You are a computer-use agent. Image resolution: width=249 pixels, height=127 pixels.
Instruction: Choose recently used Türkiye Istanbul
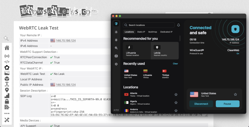165,74
